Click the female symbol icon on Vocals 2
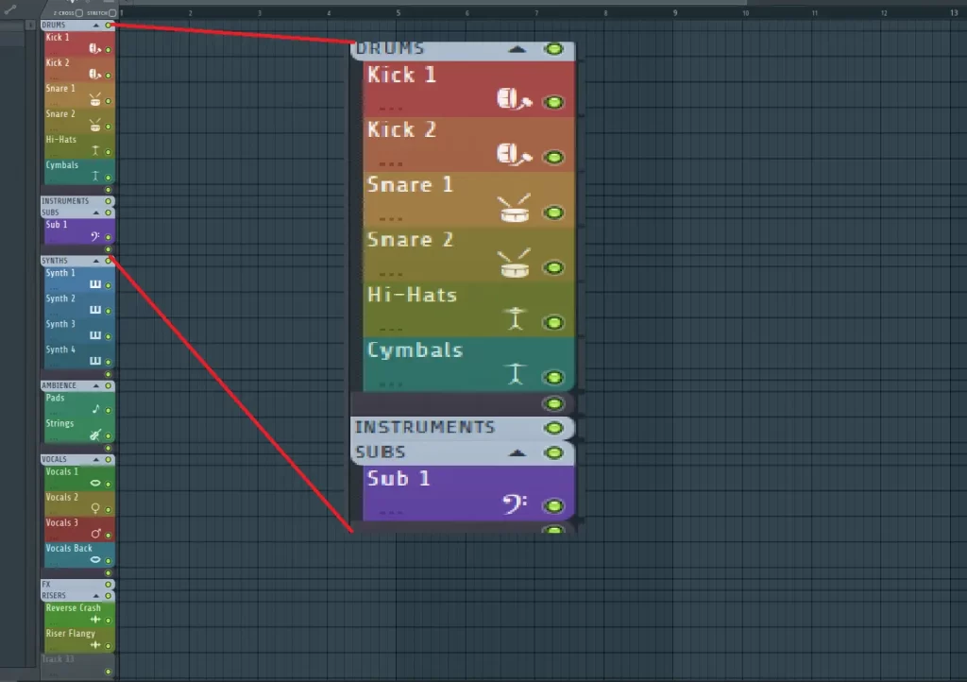The image size is (967, 682). pyautogui.click(x=95, y=508)
